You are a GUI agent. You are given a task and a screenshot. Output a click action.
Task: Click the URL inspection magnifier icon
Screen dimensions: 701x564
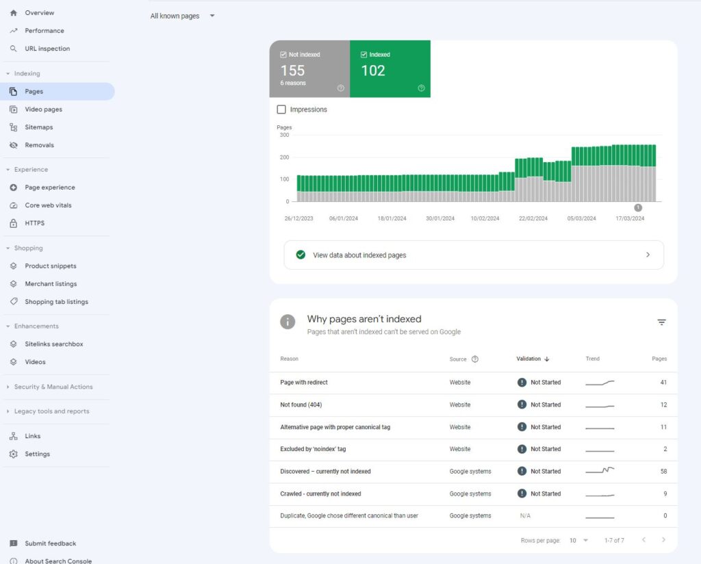tap(14, 49)
